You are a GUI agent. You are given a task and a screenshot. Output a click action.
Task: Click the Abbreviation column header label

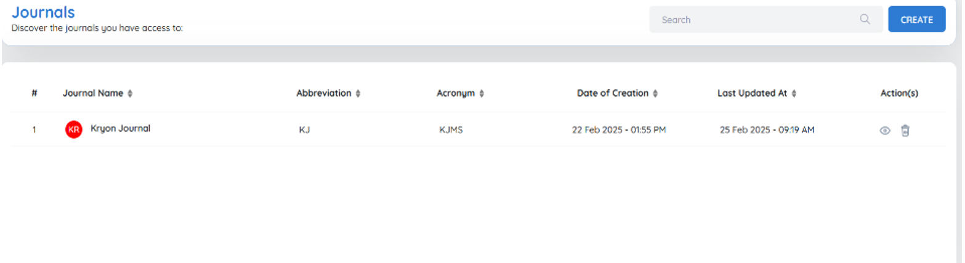pyautogui.click(x=324, y=94)
